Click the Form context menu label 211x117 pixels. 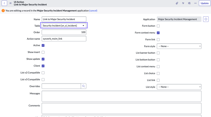click(145, 33)
